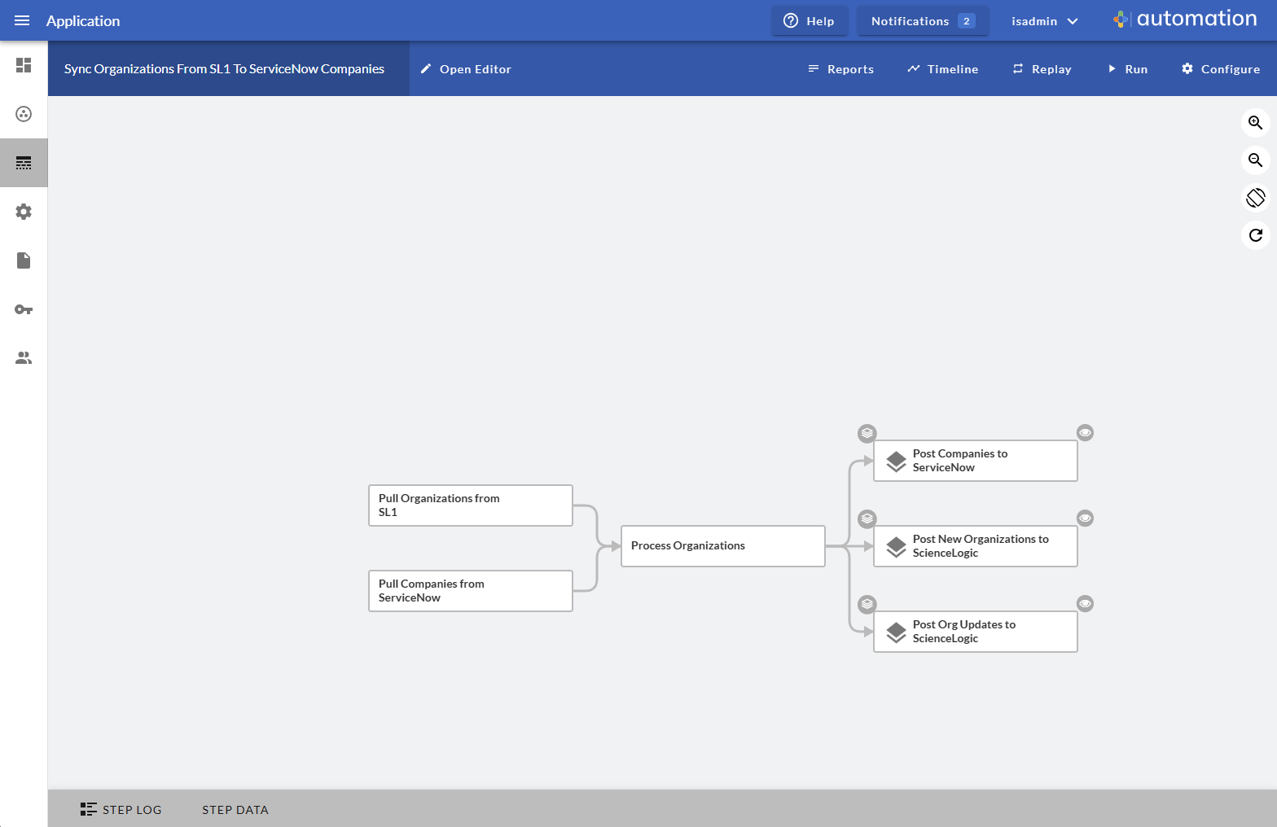Select the Process Organizations step node
Image resolution: width=1277 pixels, height=827 pixels.
point(722,546)
